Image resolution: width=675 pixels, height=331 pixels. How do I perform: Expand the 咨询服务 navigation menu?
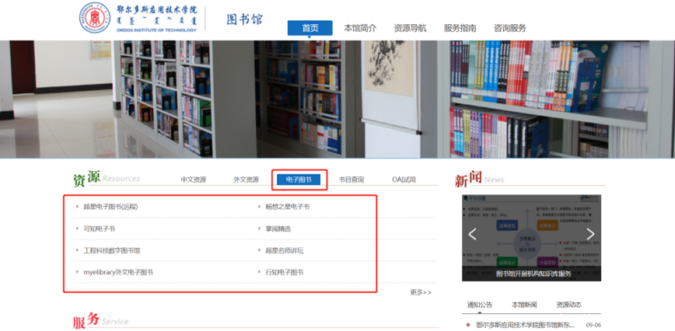pos(509,28)
